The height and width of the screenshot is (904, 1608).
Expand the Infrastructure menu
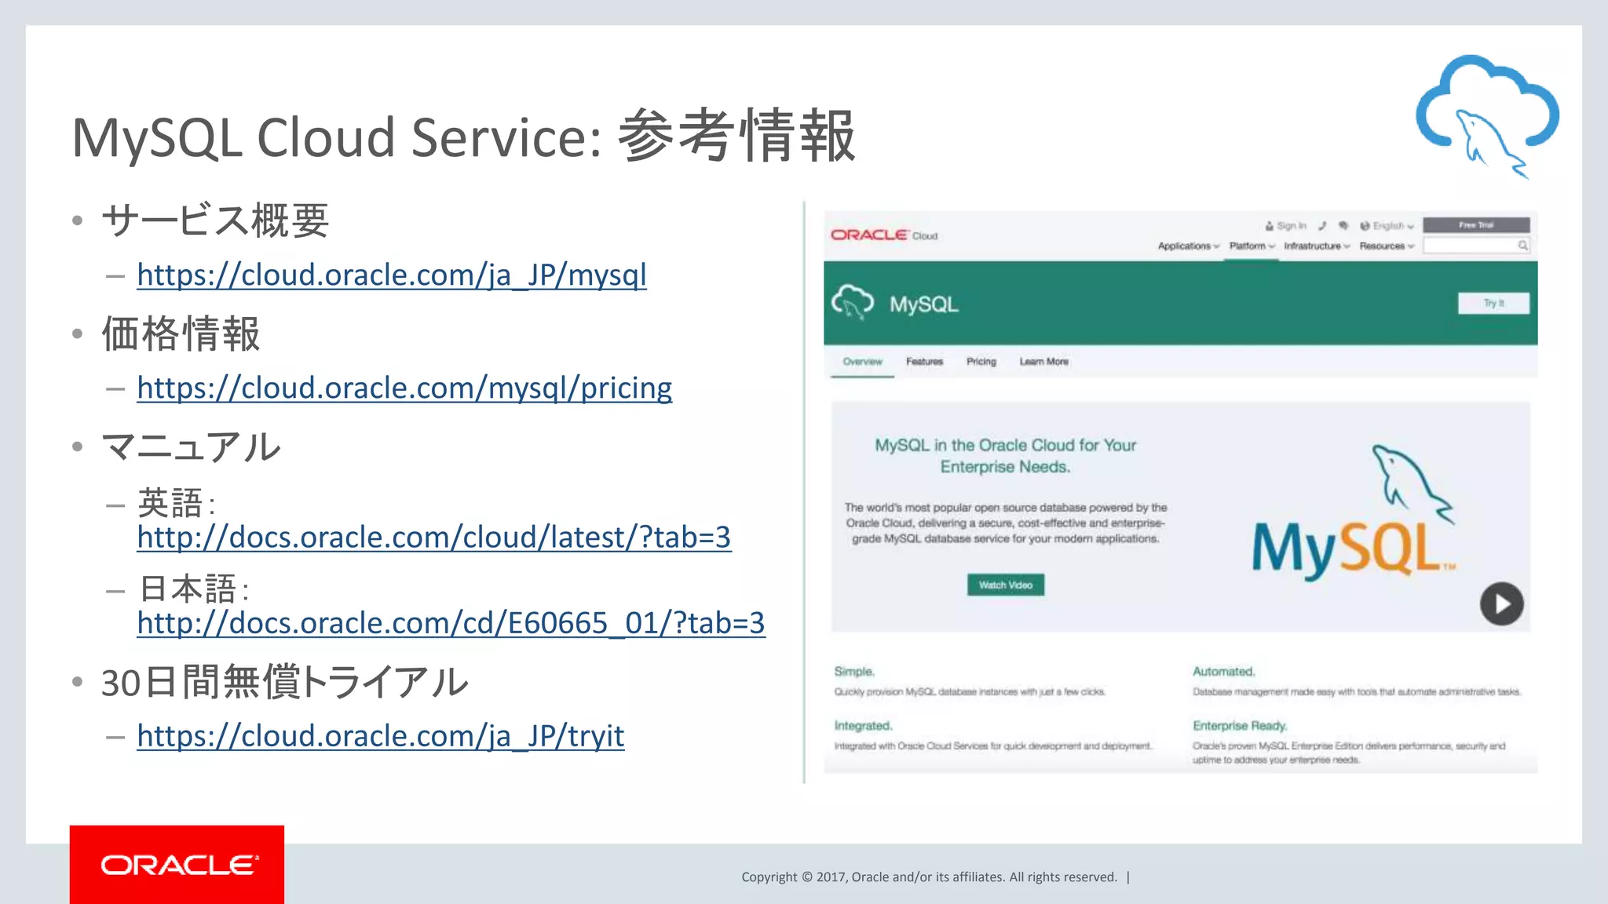(x=1317, y=246)
